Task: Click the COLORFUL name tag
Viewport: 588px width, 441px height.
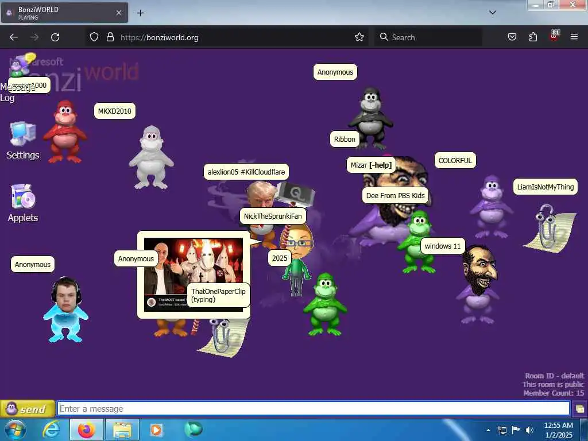Action: (455, 161)
